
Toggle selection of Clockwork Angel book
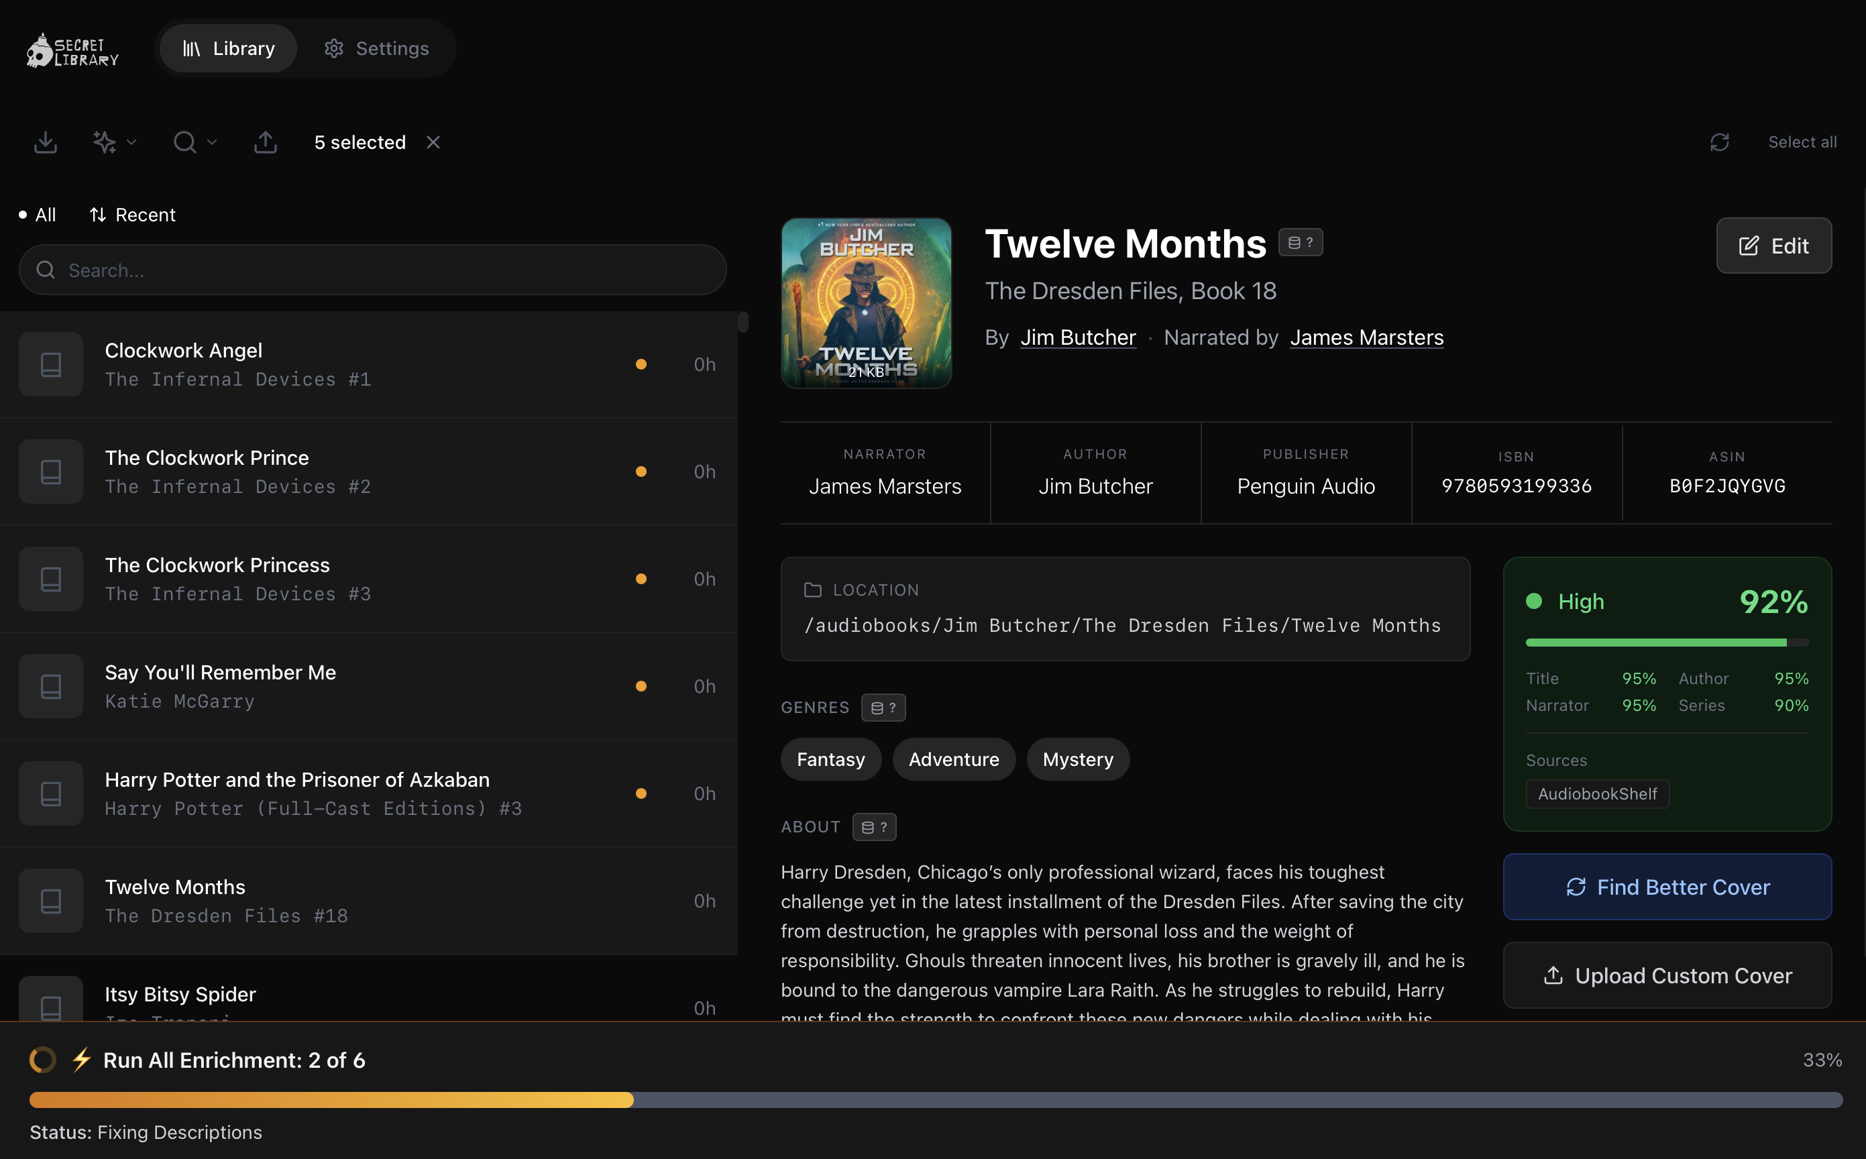pos(52,364)
